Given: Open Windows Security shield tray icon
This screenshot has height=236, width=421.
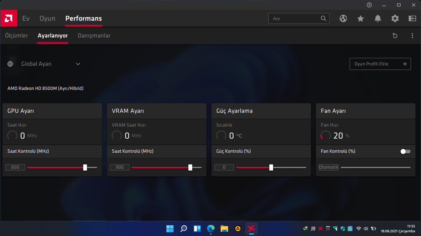Looking at the screenshot, I should coord(343,229).
